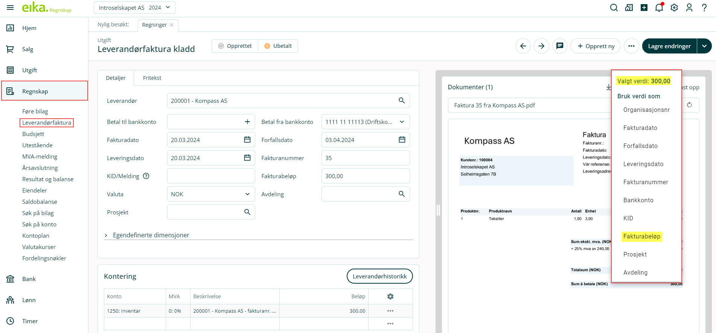
Task: Click the Leverandørhistorikk button
Action: point(379,276)
